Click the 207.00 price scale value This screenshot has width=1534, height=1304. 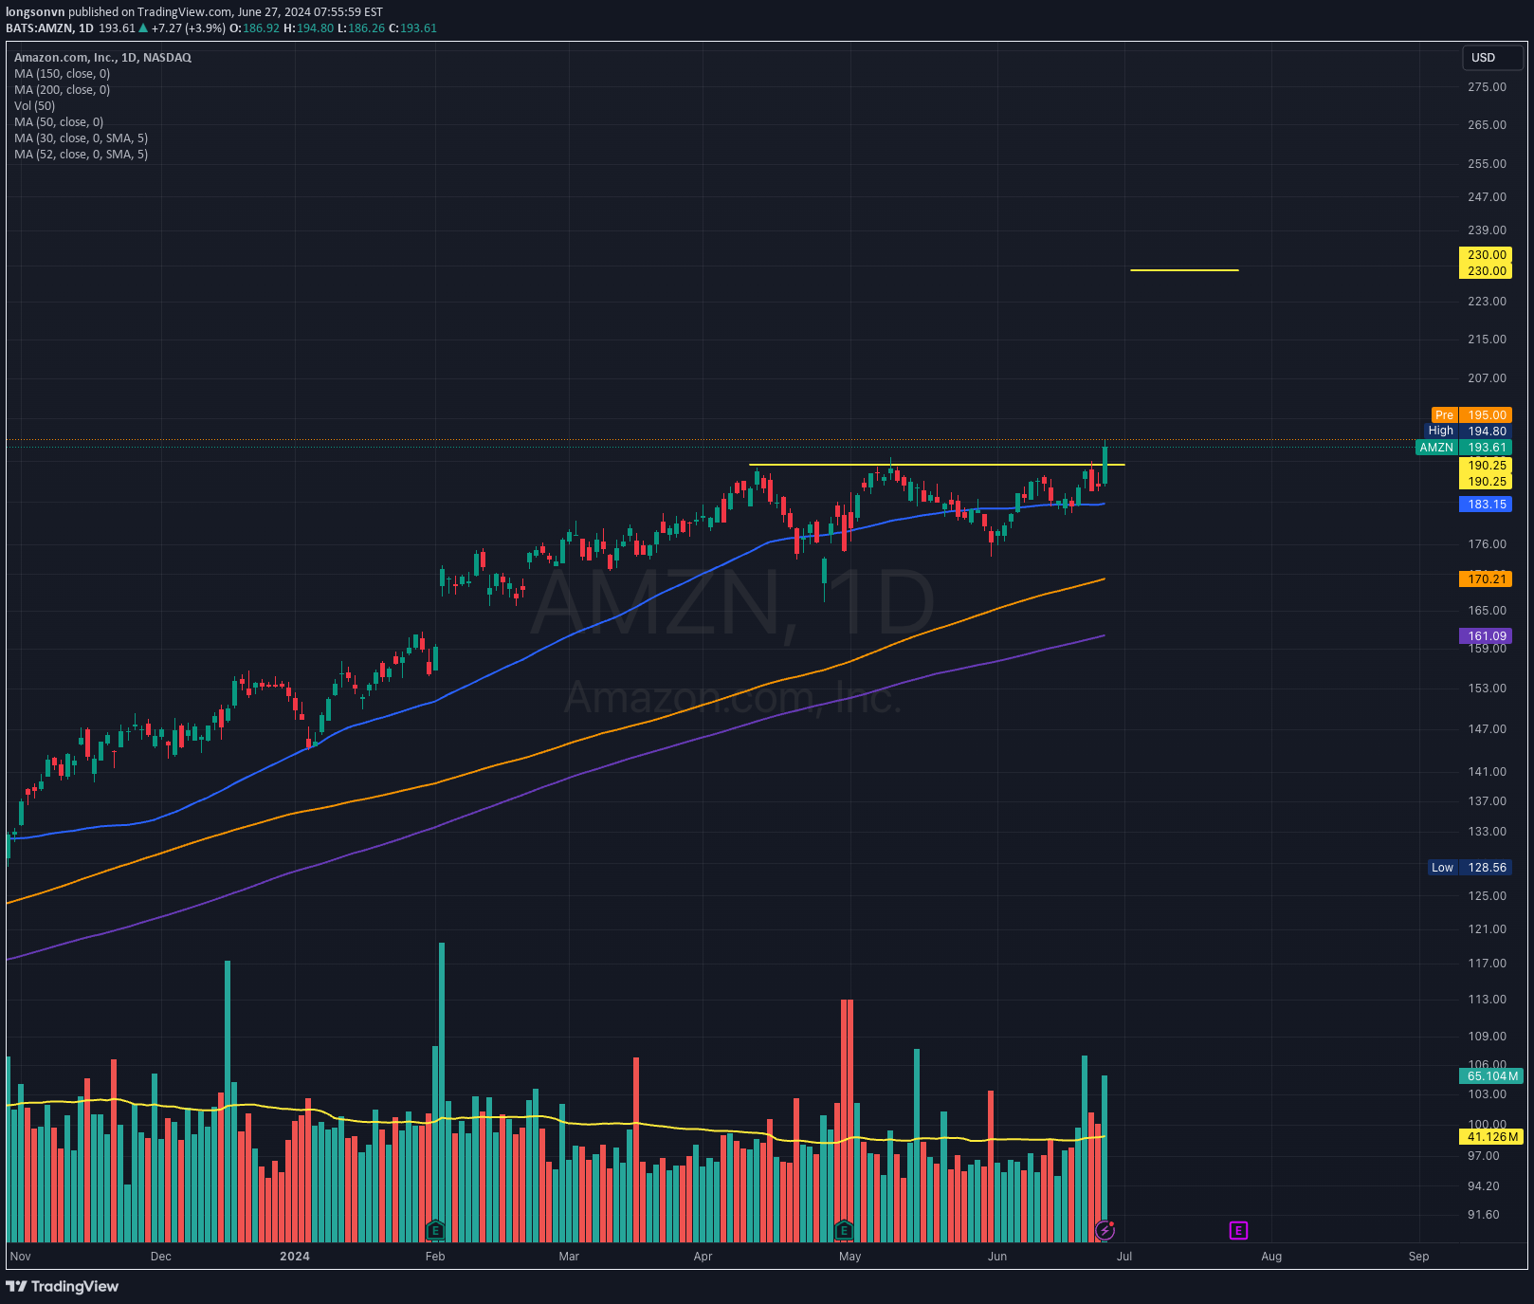pyautogui.click(x=1487, y=378)
